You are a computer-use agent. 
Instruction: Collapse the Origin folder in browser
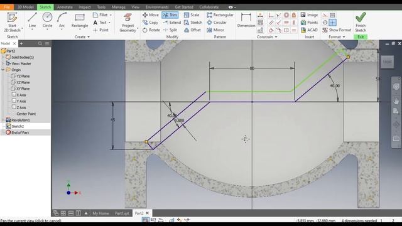pyautogui.click(x=3, y=70)
